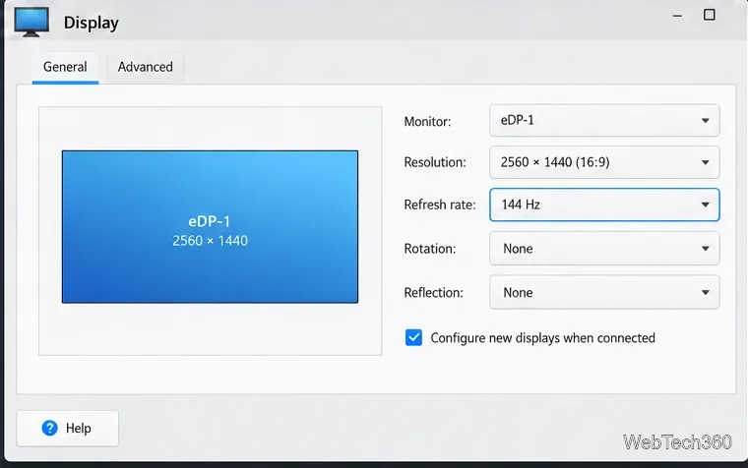Click the blue question mark Help icon

click(49, 428)
